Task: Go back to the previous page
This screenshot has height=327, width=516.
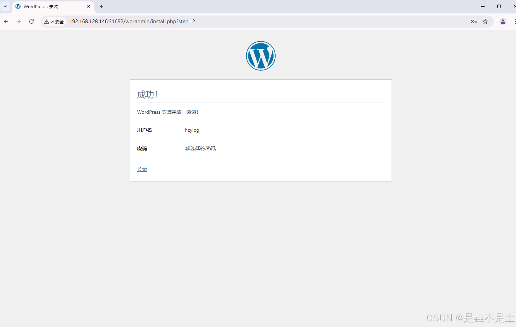Action: click(6, 22)
